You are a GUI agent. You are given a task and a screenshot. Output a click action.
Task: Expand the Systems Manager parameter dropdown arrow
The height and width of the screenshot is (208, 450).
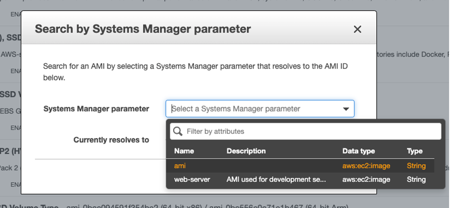pyautogui.click(x=346, y=109)
